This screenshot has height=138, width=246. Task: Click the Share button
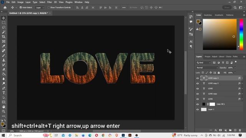point(227,8)
